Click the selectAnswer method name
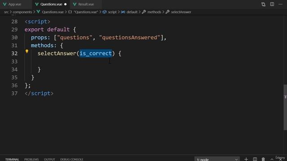This screenshot has width=287, height=161. coord(57,53)
